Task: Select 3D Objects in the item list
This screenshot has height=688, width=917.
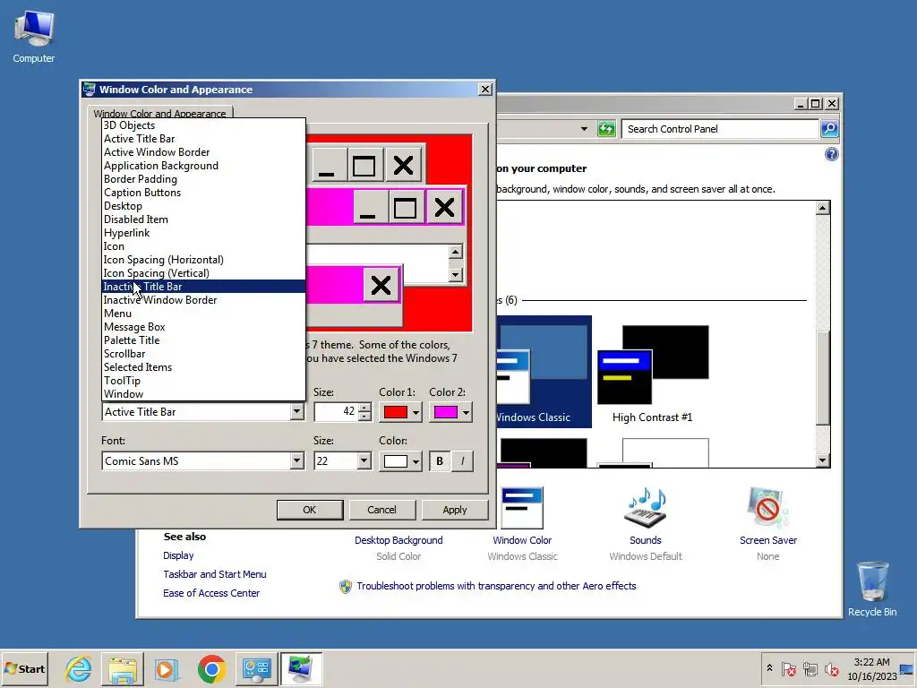Action: point(203,125)
